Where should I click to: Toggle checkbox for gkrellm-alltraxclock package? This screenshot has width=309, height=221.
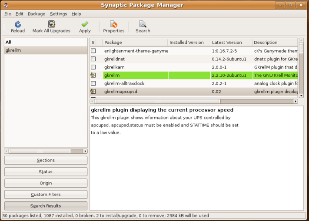click(x=93, y=83)
